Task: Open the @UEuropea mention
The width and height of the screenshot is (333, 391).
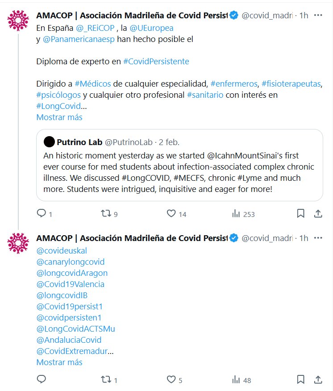Action: pyautogui.click(x=155, y=28)
